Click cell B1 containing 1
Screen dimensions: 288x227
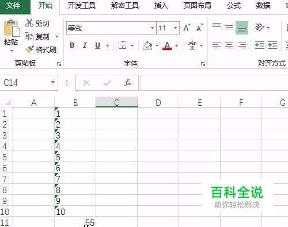(x=75, y=113)
